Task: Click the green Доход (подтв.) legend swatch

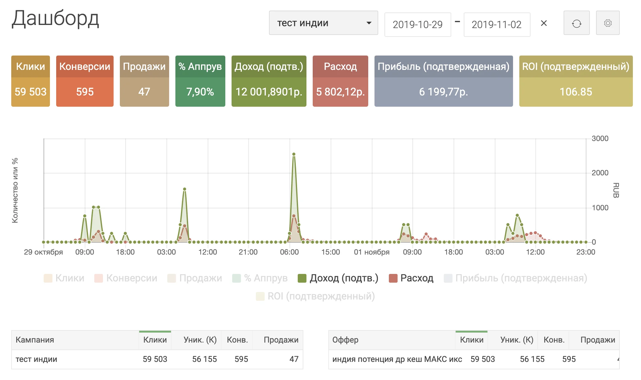Action: click(302, 278)
